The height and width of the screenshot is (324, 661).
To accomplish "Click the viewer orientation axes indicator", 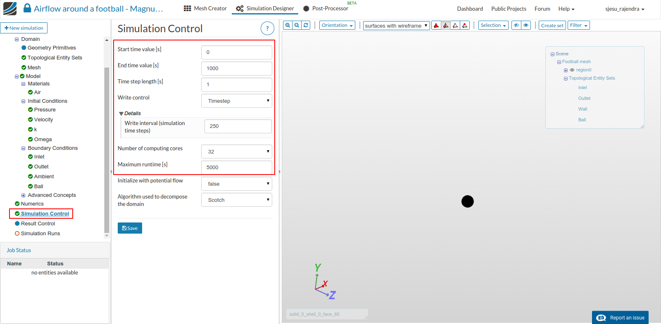I will point(325,281).
